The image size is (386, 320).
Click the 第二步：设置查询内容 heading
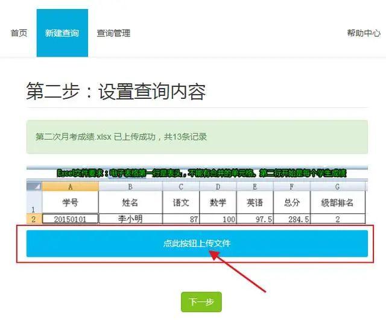[116, 91]
